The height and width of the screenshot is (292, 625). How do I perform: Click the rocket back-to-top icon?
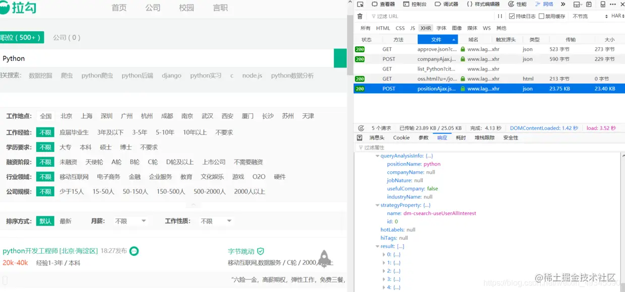[x=325, y=258]
